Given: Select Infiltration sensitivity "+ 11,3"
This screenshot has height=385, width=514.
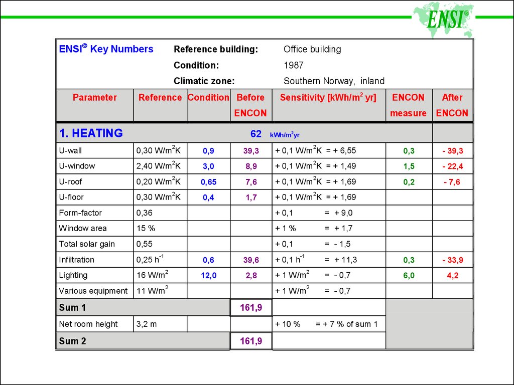Looking at the screenshot, I should pos(345,260).
